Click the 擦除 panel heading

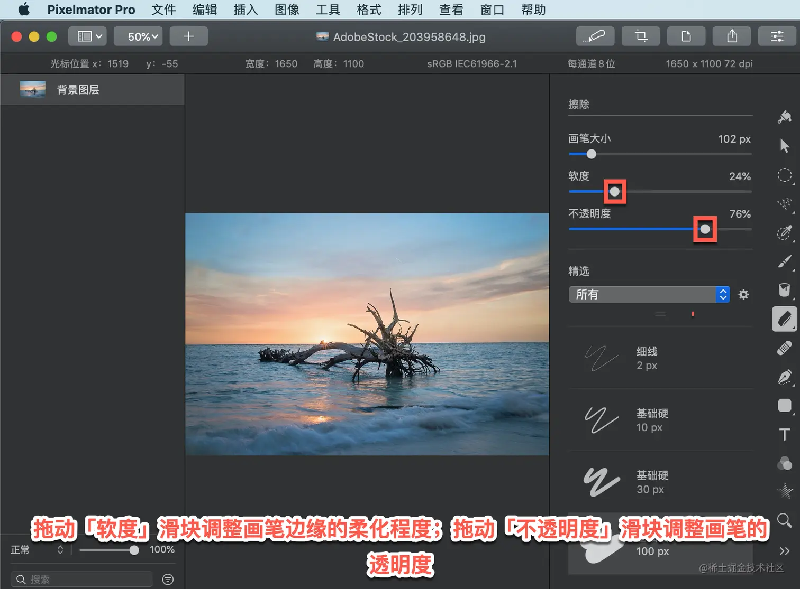579,105
